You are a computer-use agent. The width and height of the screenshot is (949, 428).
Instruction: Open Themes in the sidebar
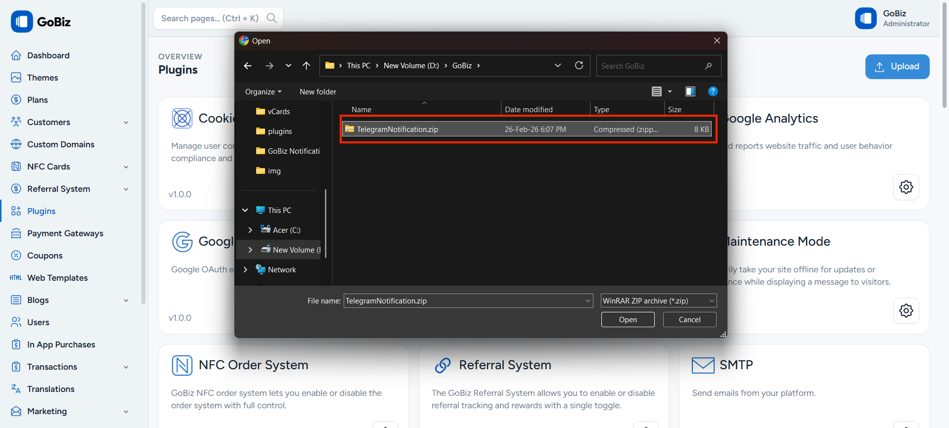pyautogui.click(x=43, y=78)
